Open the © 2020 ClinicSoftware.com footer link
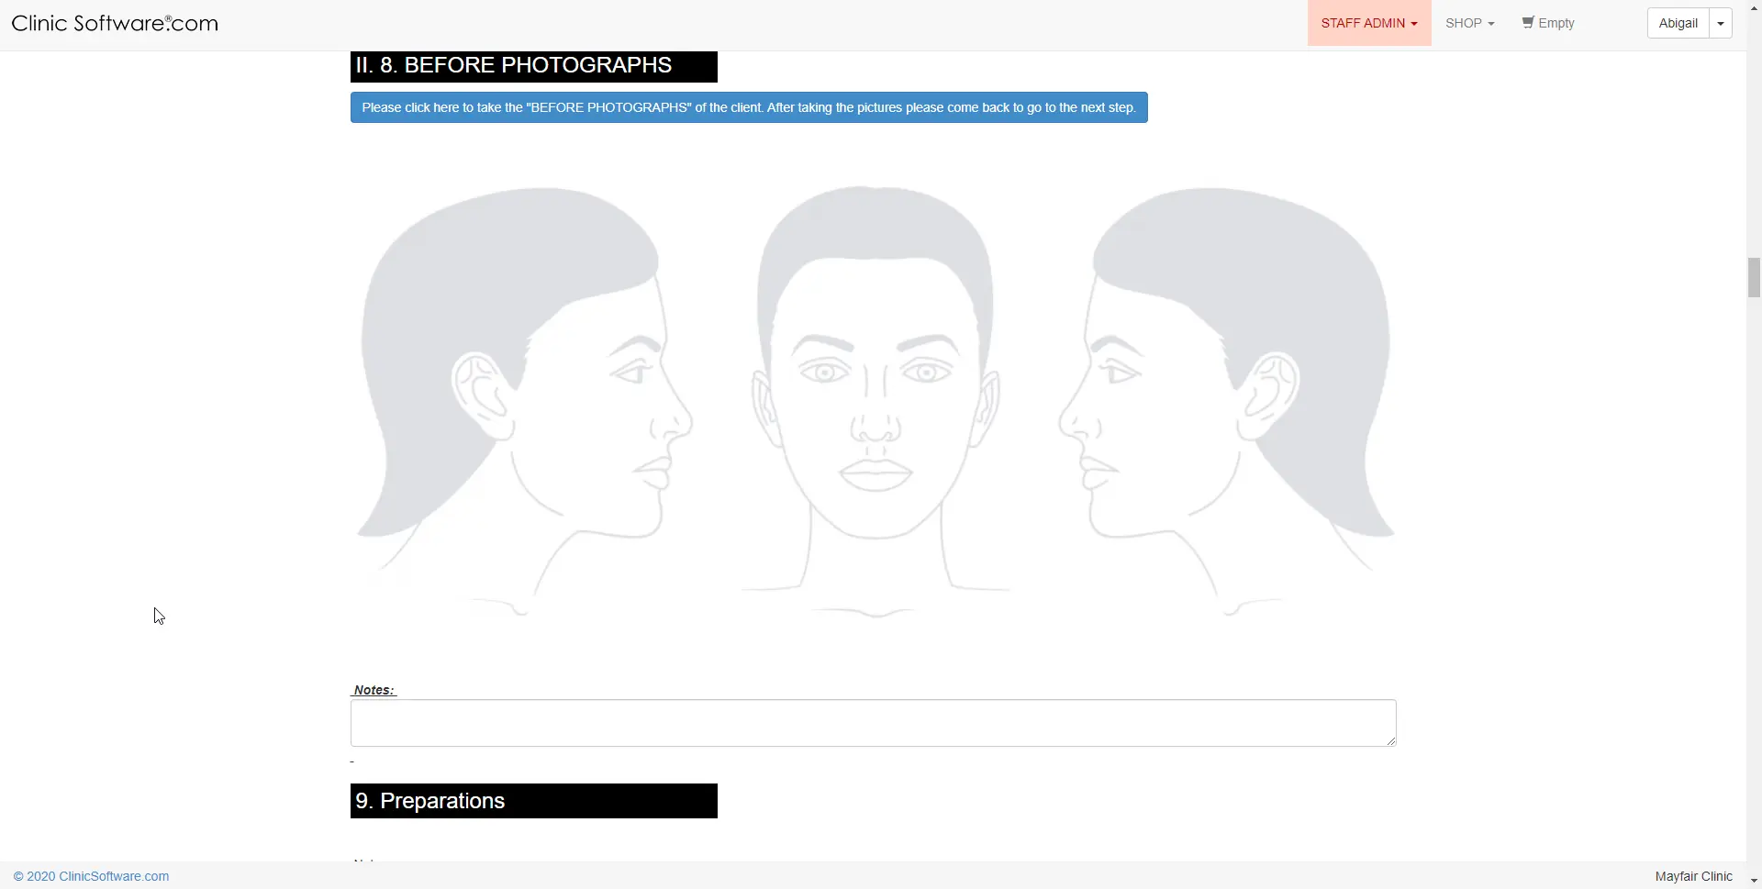The height and width of the screenshot is (889, 1762). tap(91, 876)
